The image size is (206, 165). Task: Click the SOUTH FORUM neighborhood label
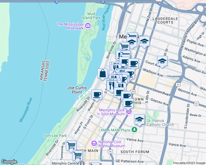[135, 152]
